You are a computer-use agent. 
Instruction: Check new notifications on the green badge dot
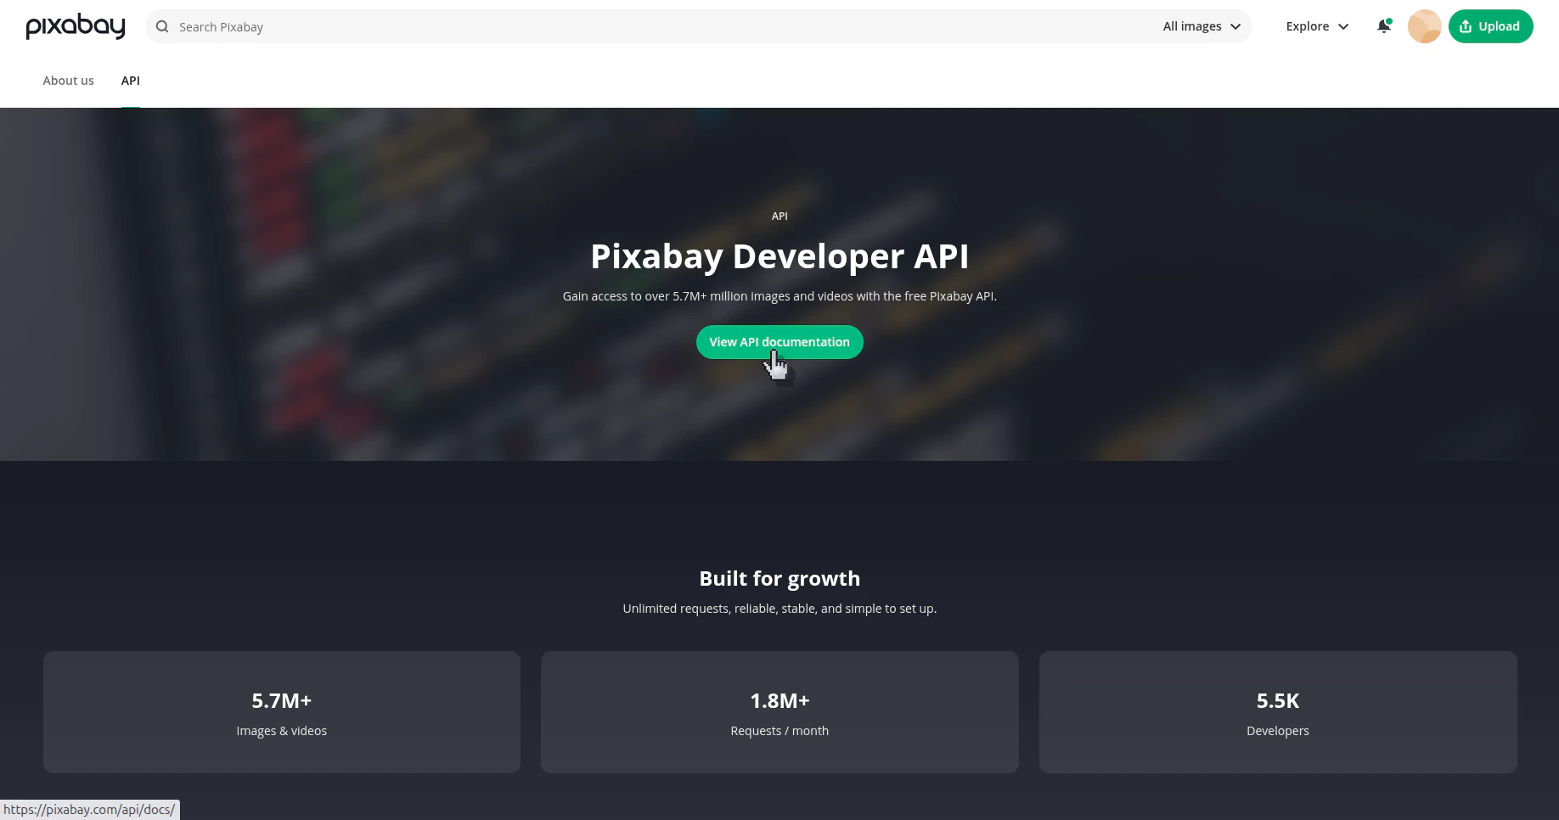click(1390, 19)
